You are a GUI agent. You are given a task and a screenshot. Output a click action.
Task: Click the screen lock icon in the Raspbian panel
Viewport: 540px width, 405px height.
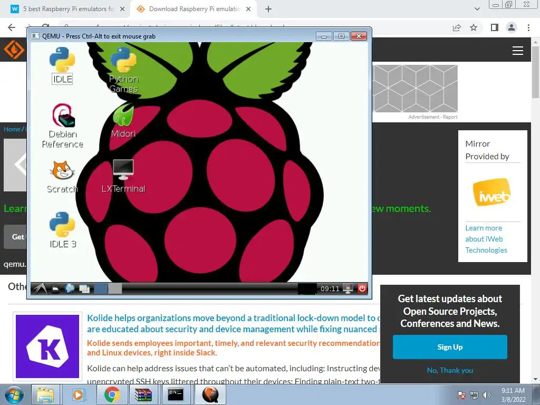coord(348,288)
